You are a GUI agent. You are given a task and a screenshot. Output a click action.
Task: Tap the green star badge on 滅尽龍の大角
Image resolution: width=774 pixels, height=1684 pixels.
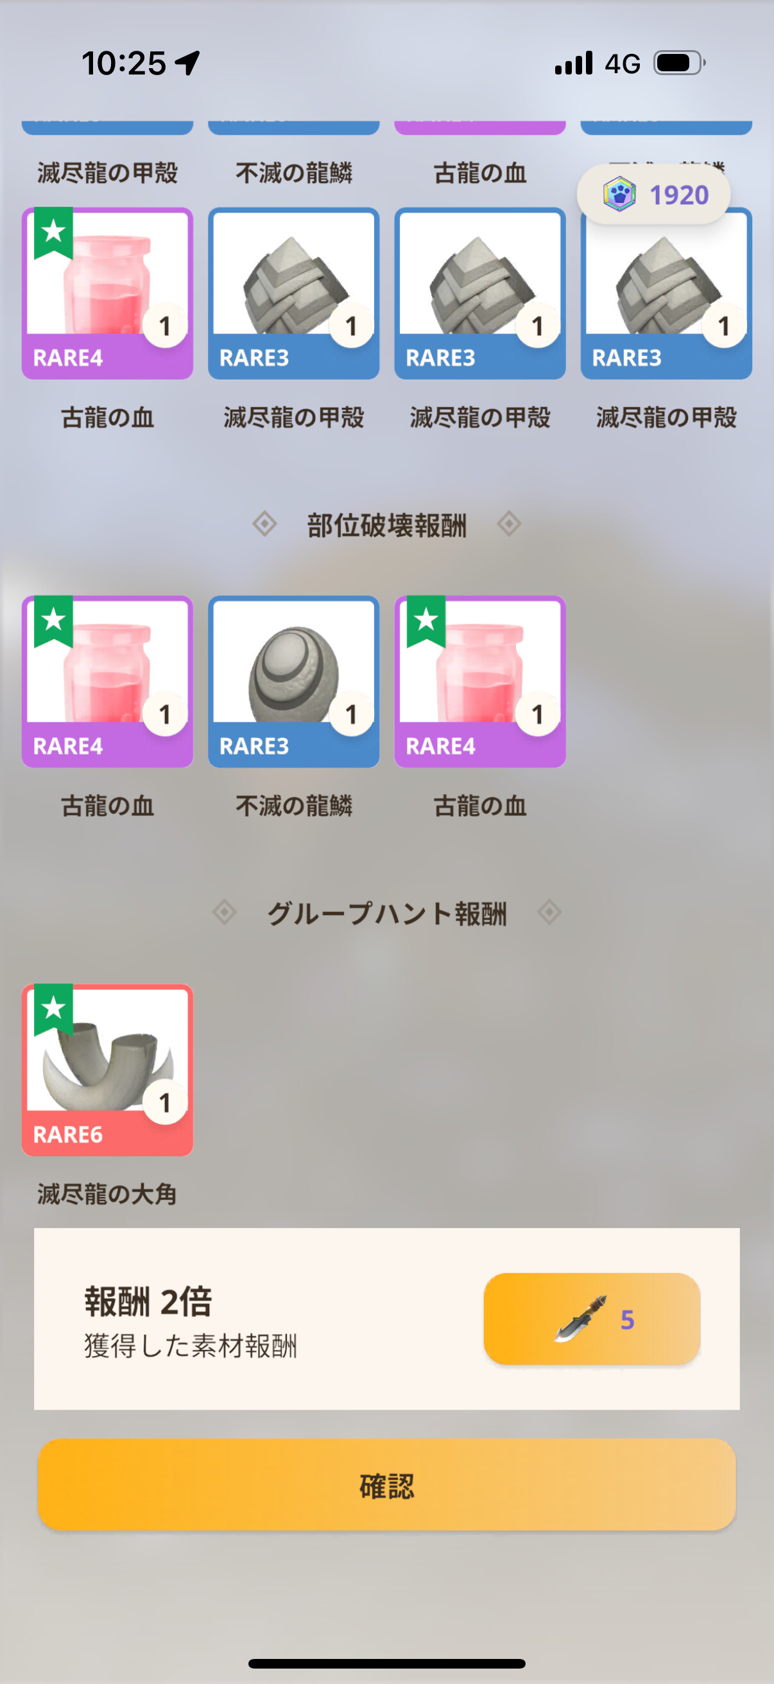click(x=53, y=1010)
